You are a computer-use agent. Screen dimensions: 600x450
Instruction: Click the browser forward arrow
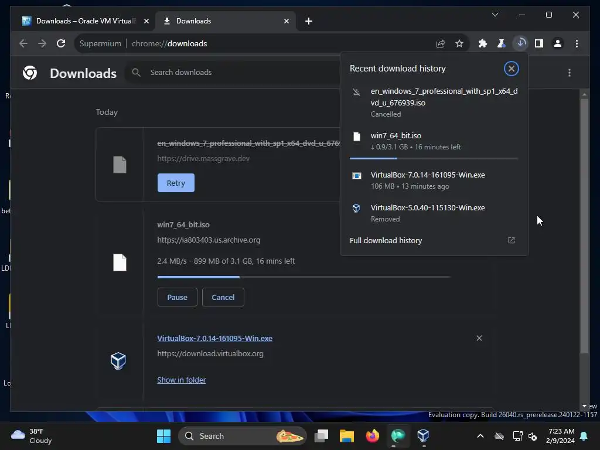(42, 43)
